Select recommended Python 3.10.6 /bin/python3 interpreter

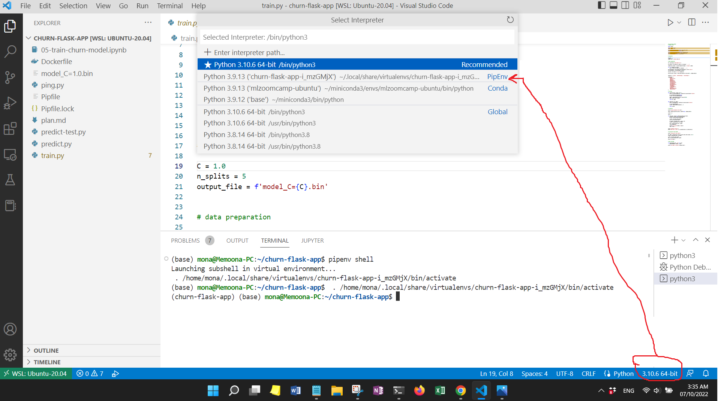(357, 64)
